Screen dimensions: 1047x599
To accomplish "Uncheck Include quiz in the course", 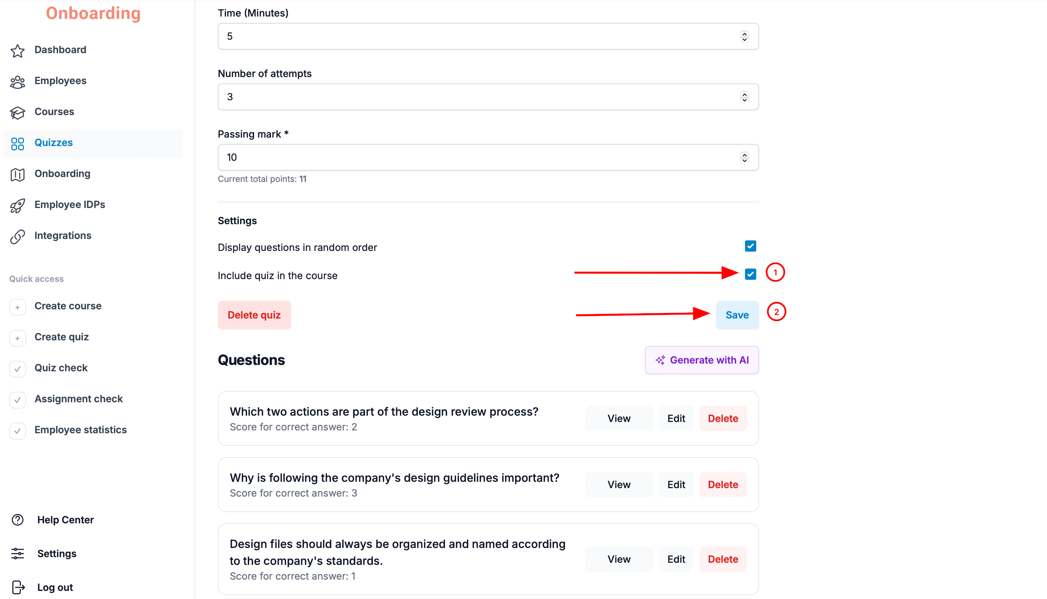I will (x=750, y=273).
